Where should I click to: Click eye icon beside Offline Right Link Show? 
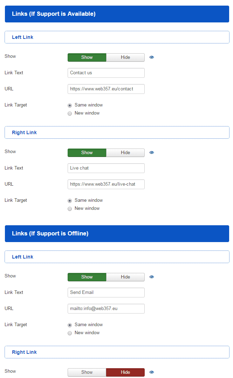pyautogui.click(x=152, y=372)
